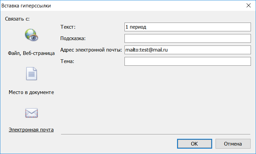This screenshot has width=256, height=154.
Task: Choose "Электронная почта" link type
Action: point(31,130)
